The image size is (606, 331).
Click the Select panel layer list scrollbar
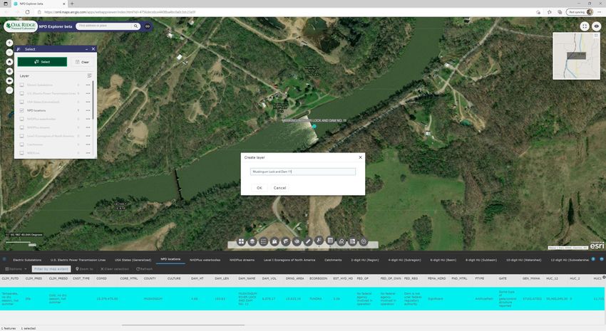coord(93,100)
